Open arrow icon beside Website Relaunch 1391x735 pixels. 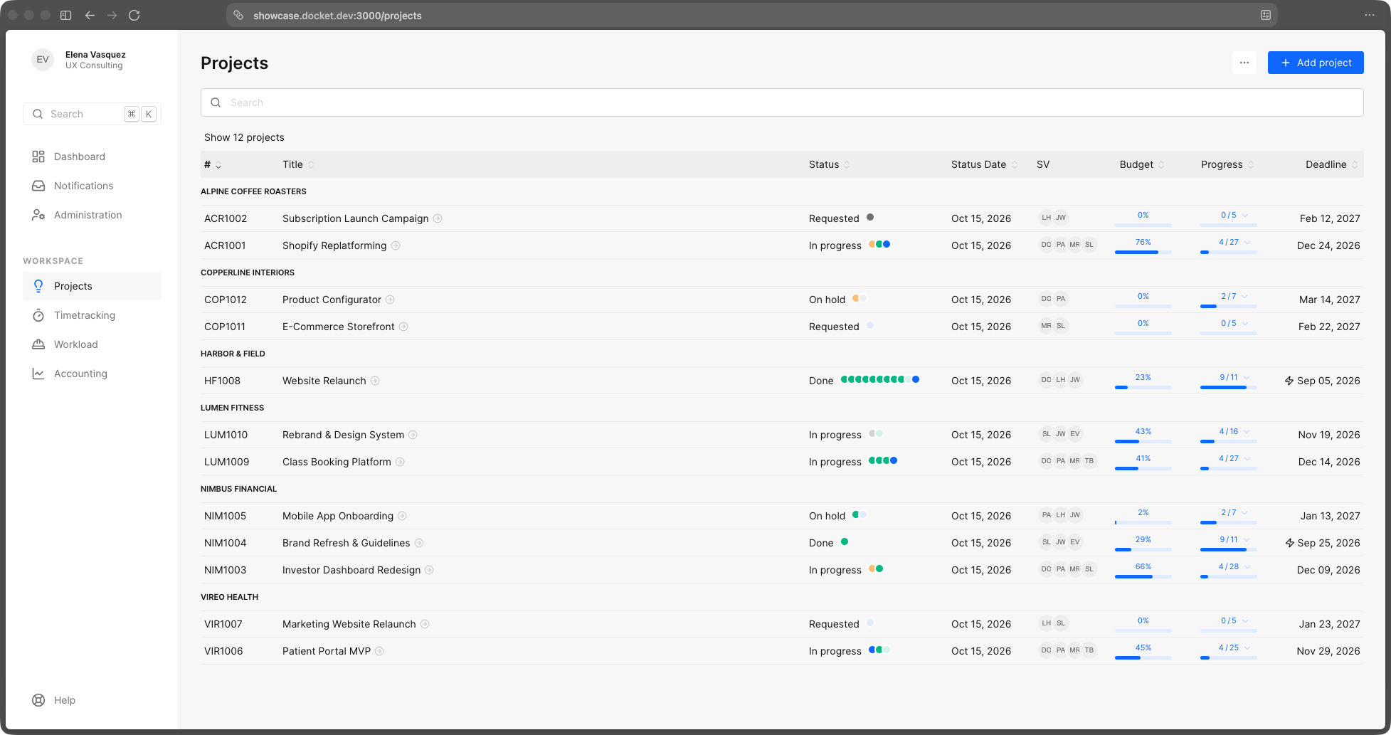(375, 381)
